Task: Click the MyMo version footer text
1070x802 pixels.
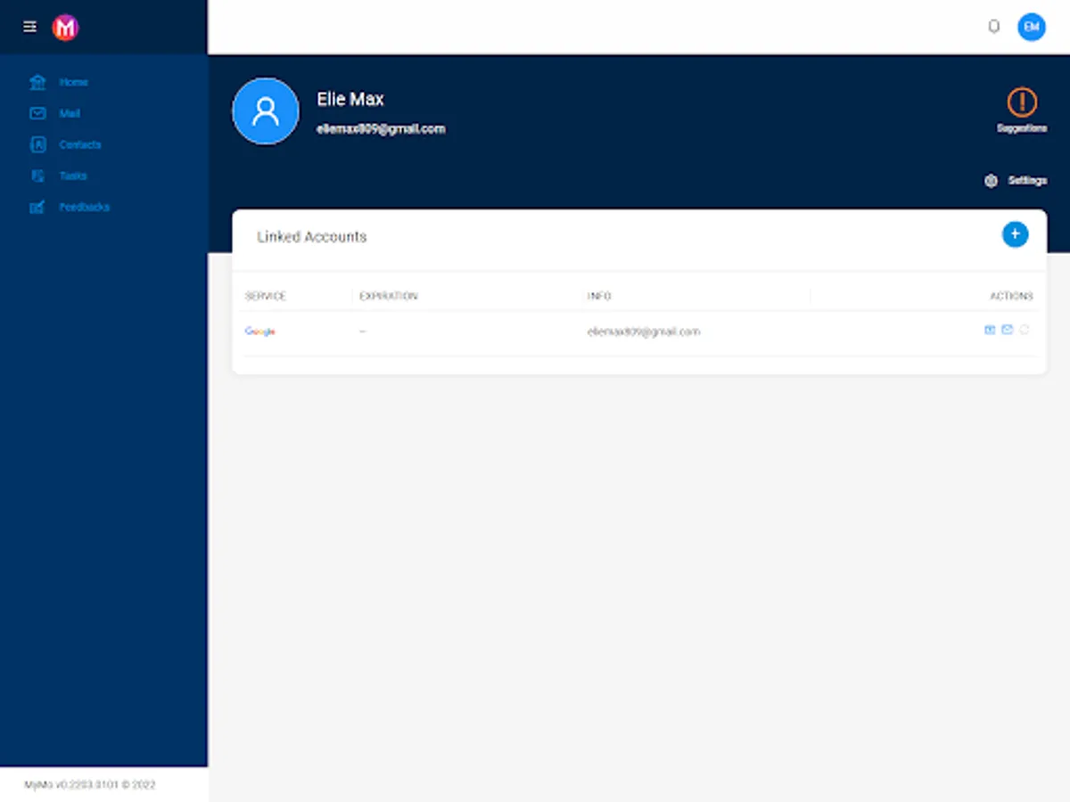Action: point(90,785)
